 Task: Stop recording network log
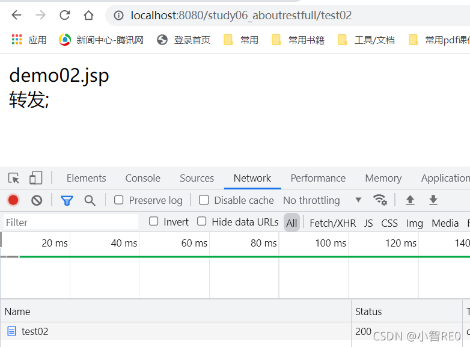click(13, 200)
